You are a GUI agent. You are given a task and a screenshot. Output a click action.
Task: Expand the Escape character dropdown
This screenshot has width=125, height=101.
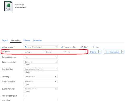point(41,82)
